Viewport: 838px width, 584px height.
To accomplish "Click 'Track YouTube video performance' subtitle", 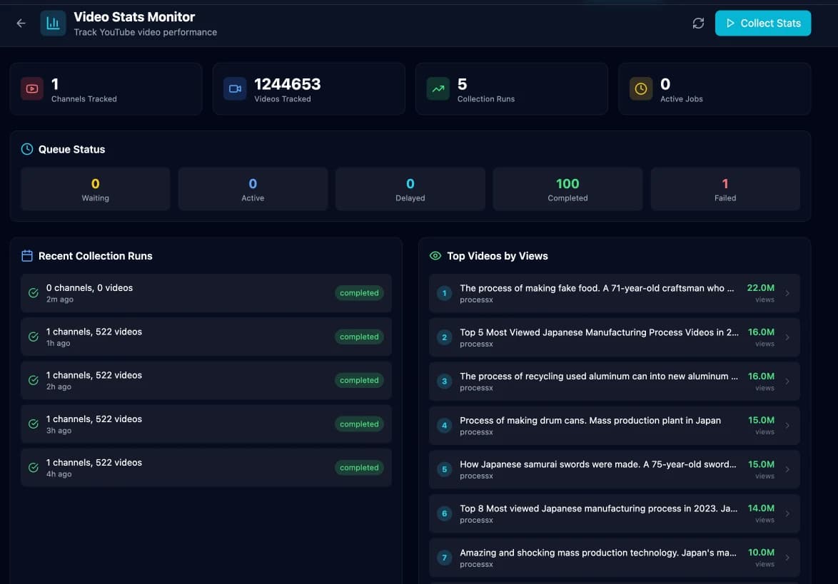I will point(146,32).
